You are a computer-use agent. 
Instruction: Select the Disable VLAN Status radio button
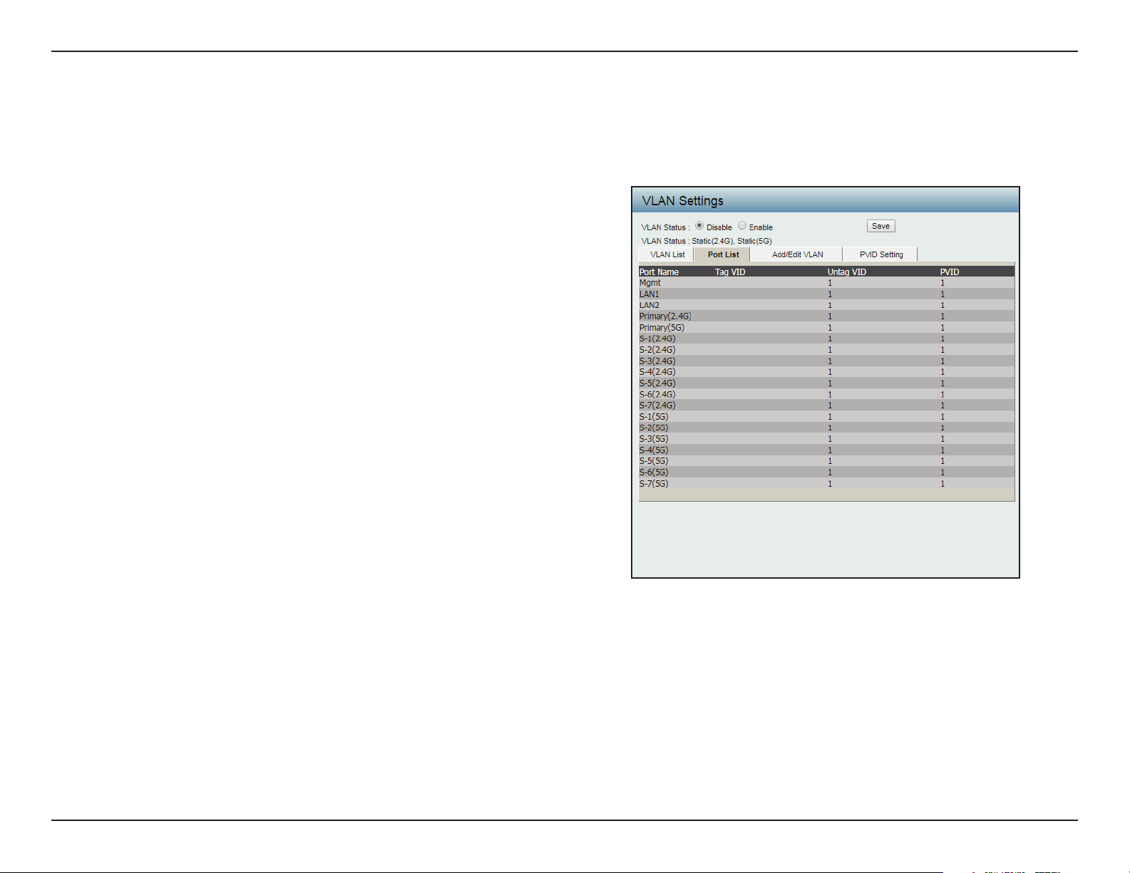coord(699,226)
